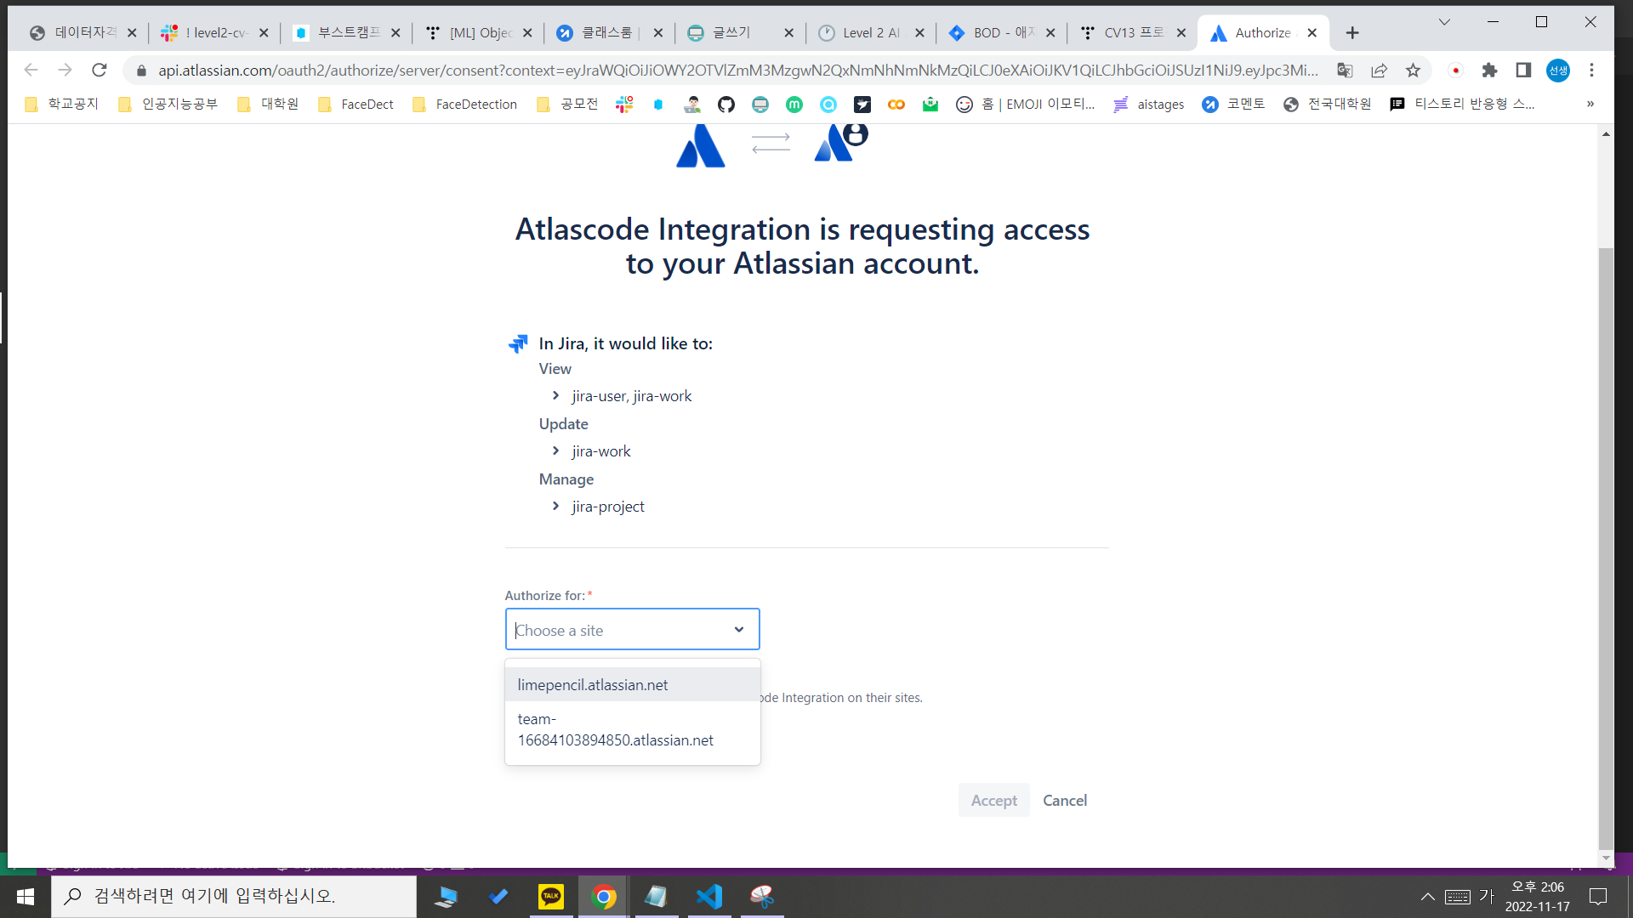Click the share page icon
This screenshot has height=918, width=1633.
[x=1379, y=71]
